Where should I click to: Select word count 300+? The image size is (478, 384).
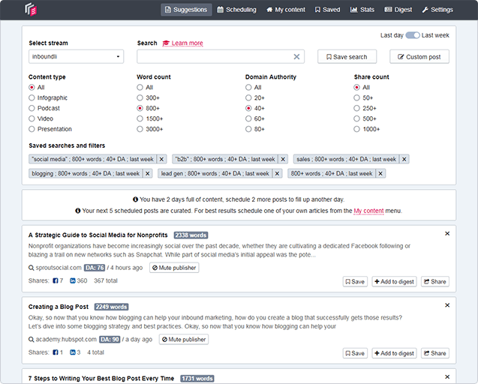point(140,97)
